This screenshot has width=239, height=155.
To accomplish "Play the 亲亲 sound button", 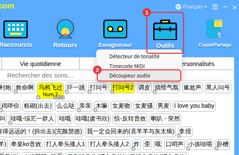I will pos(85,106).
